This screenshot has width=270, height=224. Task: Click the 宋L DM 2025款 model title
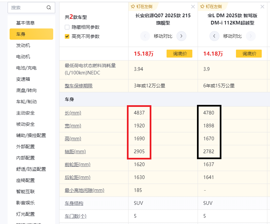pos(232,19)
